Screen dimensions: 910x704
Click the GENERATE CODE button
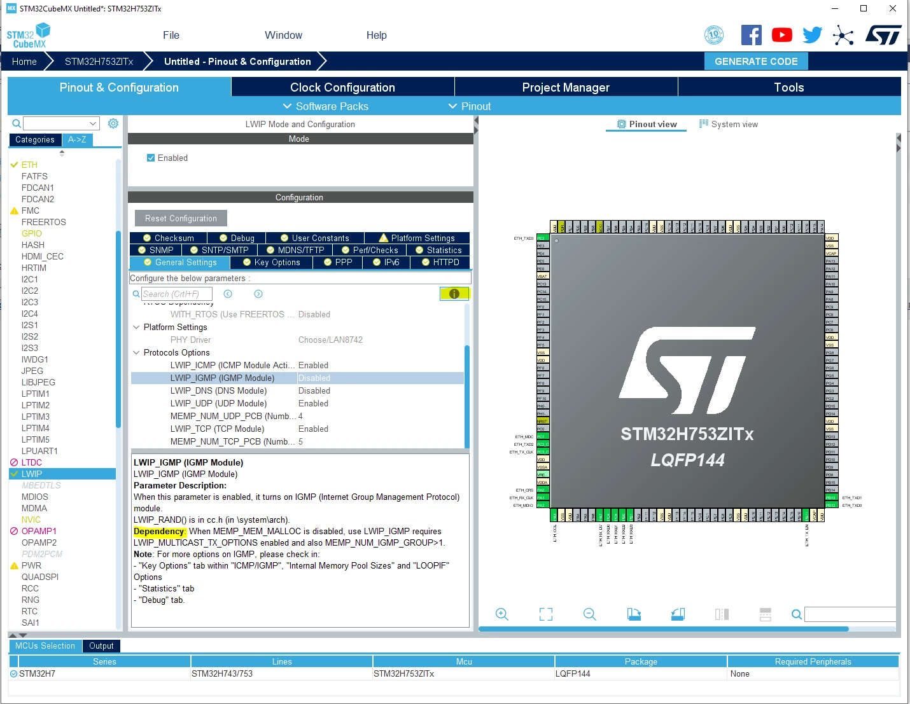[756, 62]
